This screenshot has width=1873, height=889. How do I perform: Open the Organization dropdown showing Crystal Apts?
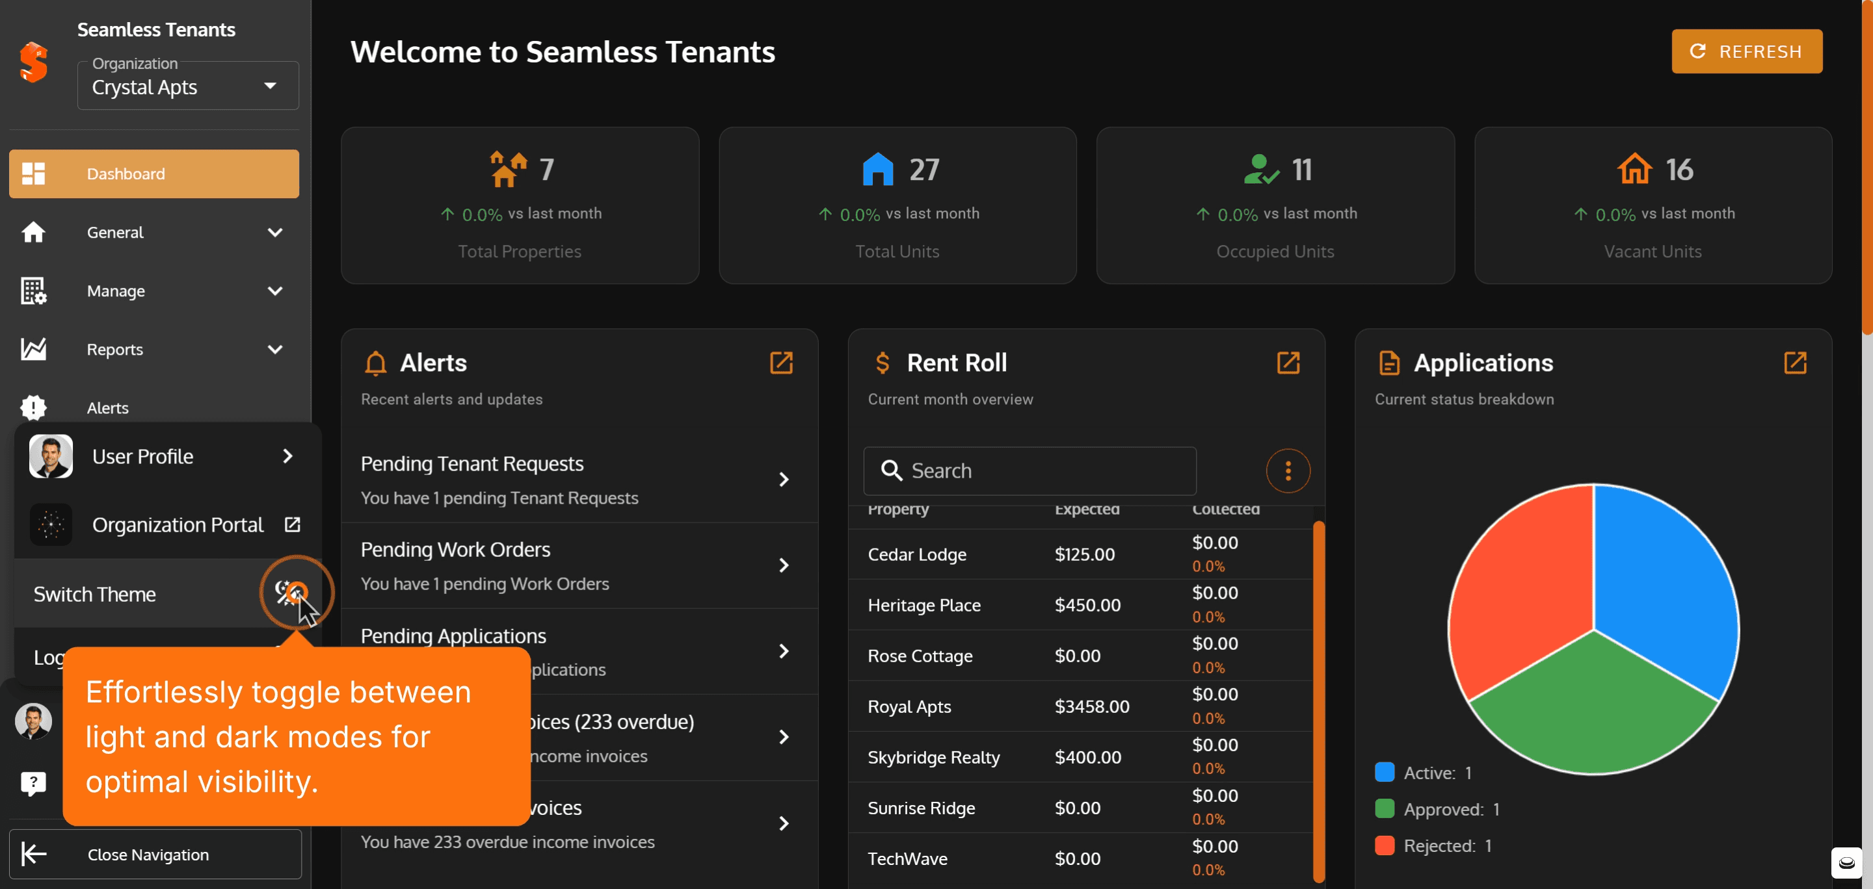[x=187, y=86]
